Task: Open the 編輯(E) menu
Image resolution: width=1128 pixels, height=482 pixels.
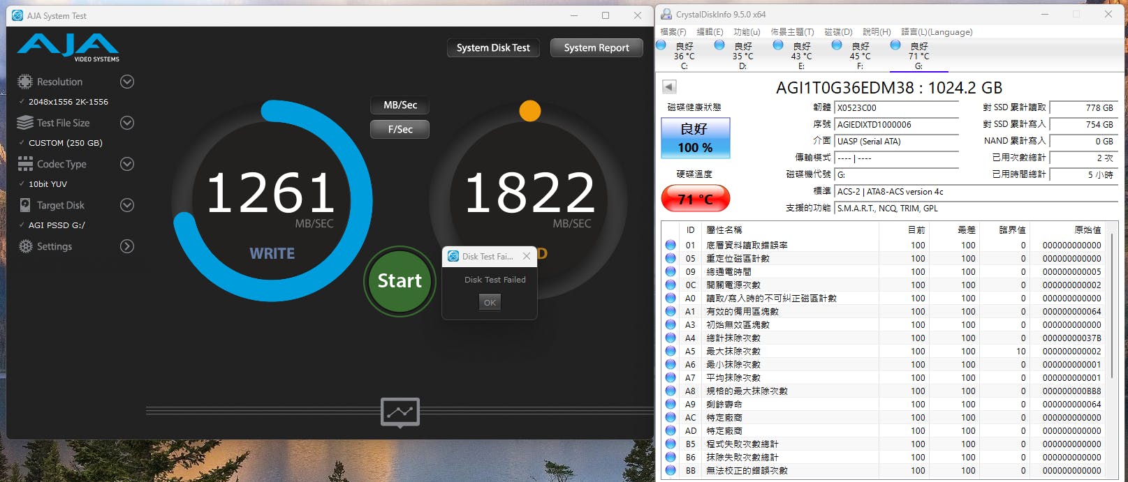Action: pyautogui.click(x=710, y=31)
